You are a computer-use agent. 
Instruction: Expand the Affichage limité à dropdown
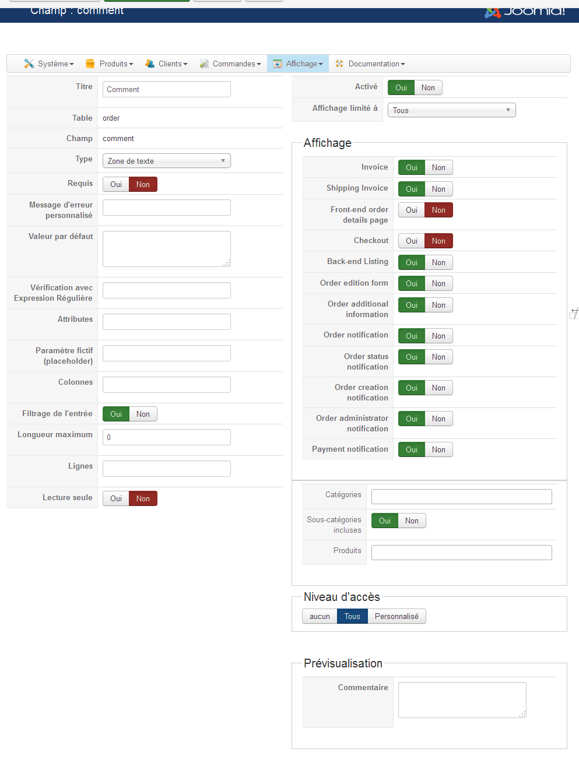[451, 110]
